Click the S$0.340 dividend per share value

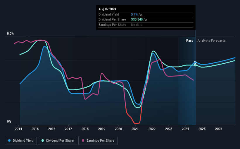click(137, 20)
